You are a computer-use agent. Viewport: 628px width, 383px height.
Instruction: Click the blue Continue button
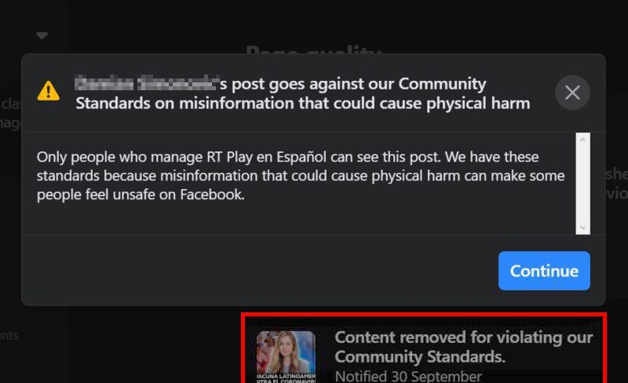point(544,271)
